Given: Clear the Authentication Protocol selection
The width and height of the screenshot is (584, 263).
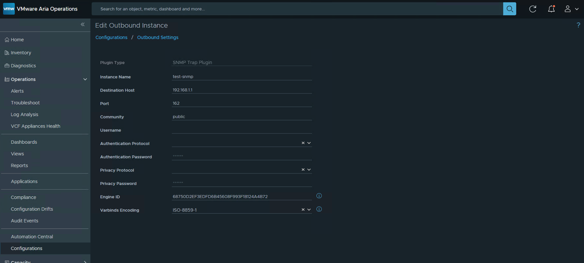Looking at the screenshot, I should point(303,143).
